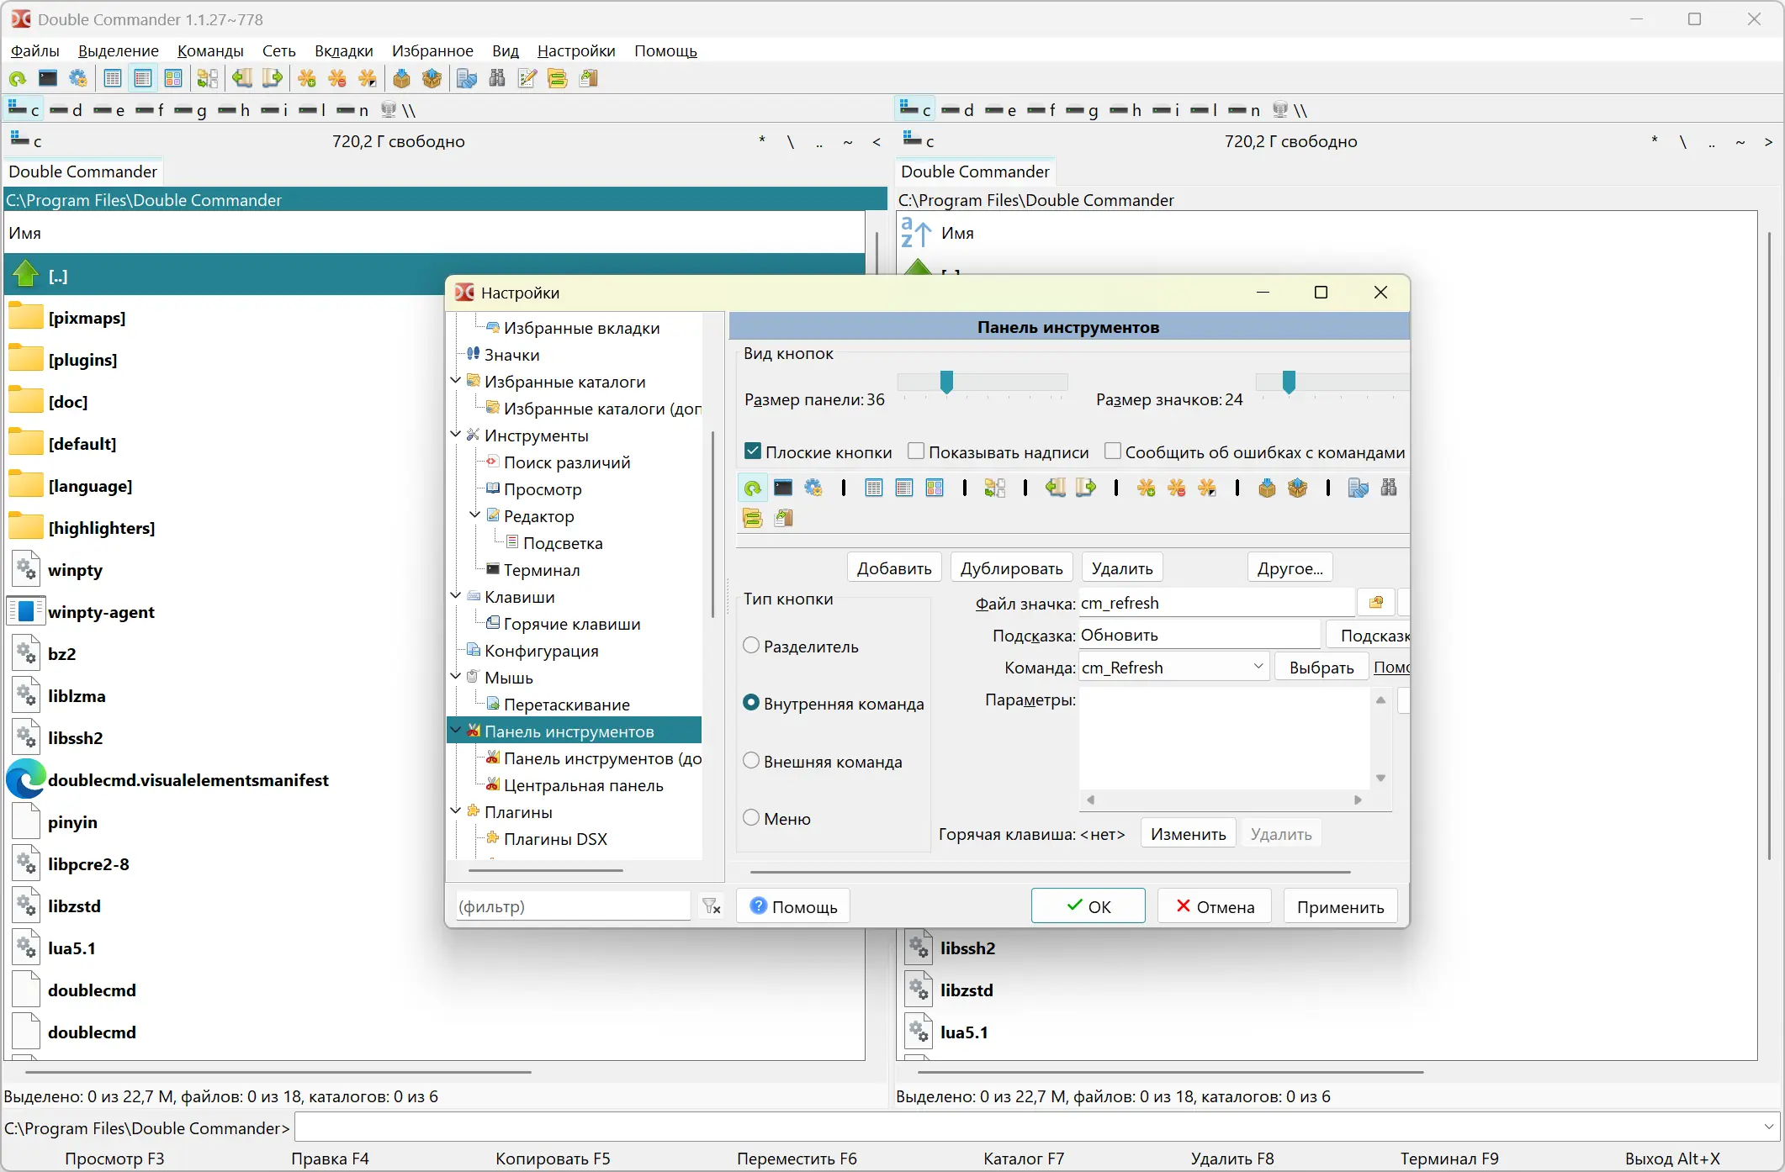Click select group asterisk-plus icon in main toolbar
Image resolution: width=1785 pixels, height=1172 pixels.
307,79
